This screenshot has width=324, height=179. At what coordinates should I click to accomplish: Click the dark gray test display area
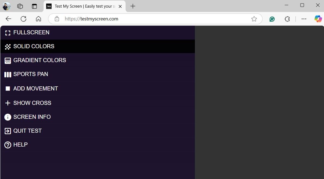click(259, 102)
